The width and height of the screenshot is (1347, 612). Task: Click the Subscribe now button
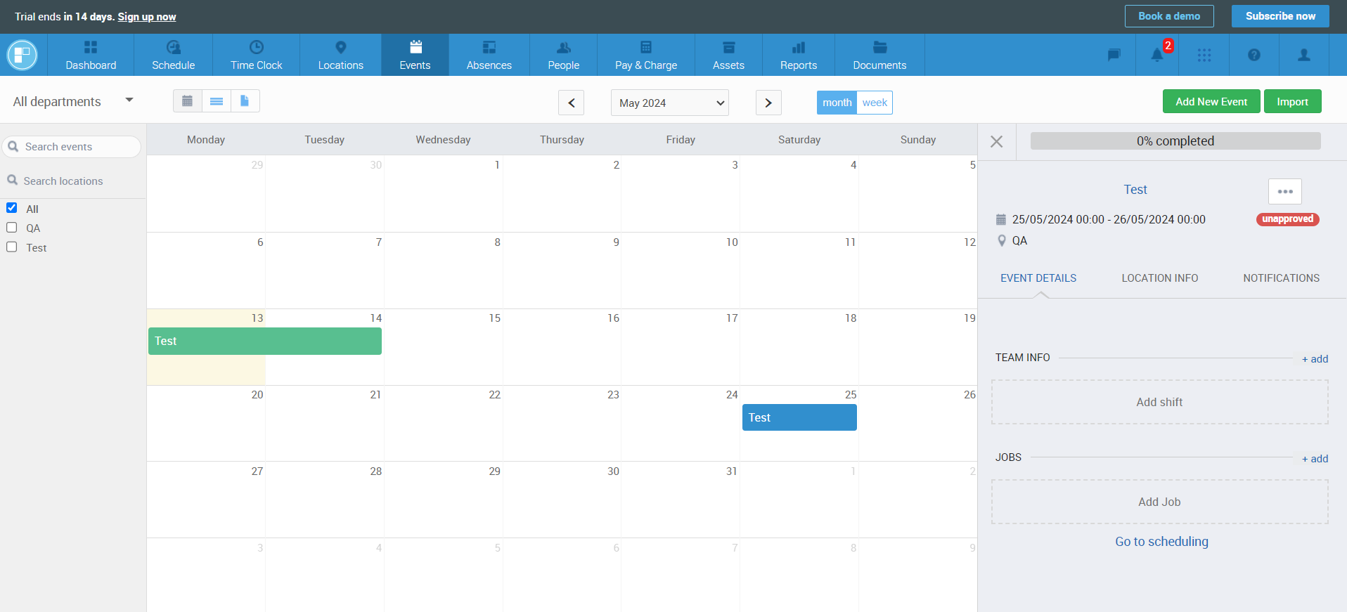[x=1280, y=16]
